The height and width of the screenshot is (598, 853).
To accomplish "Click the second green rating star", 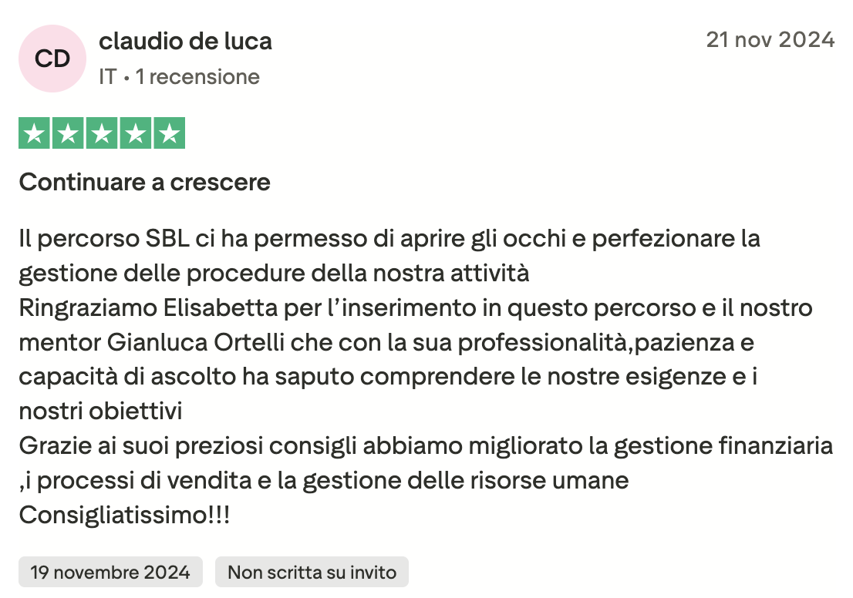I will click(x=68, y=133).
